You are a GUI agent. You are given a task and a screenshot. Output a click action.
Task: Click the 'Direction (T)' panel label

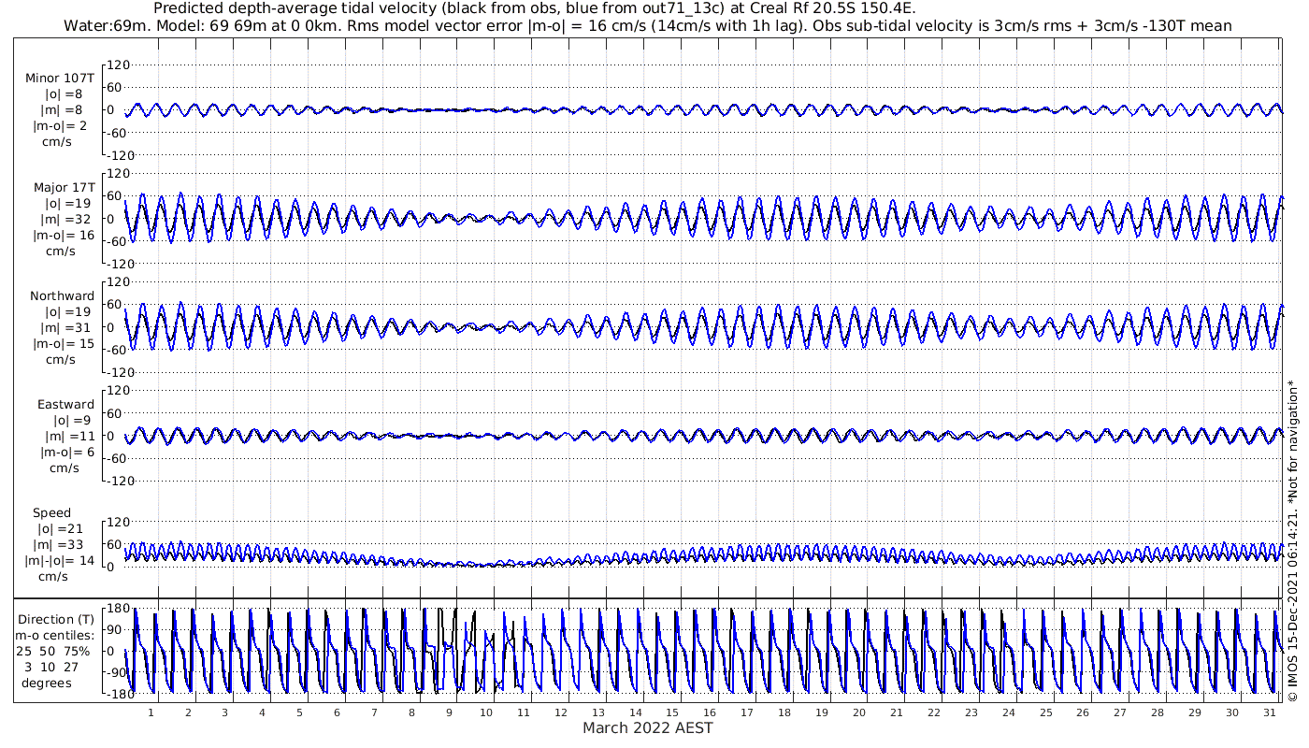tap(57, 619)
